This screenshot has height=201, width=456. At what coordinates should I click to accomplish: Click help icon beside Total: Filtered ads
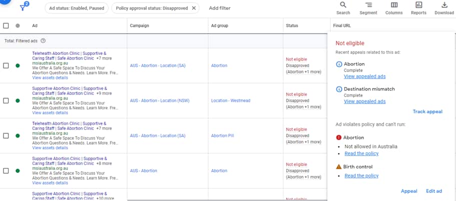(x=43, y=40)
